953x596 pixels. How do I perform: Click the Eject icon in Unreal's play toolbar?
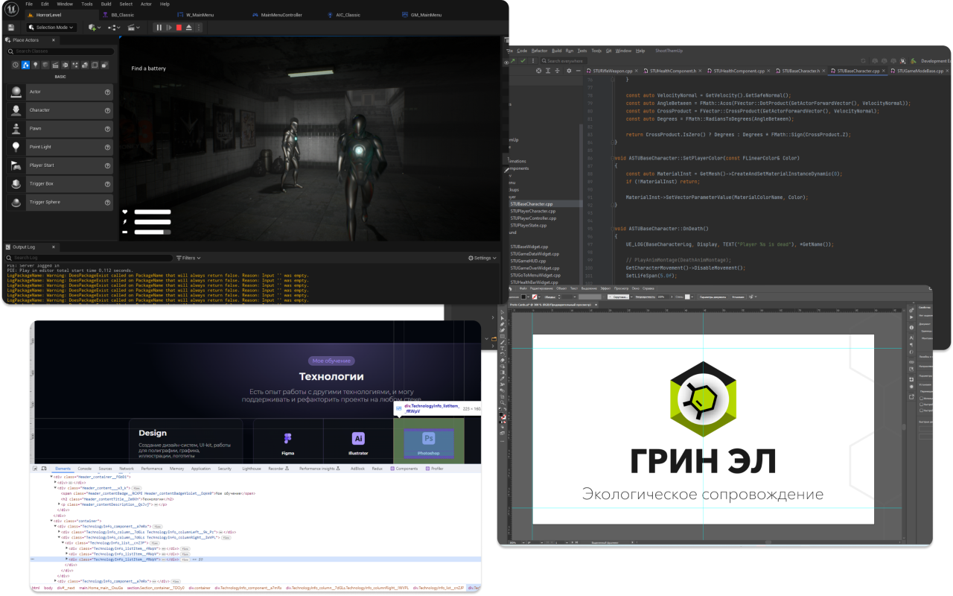[x=188, y=28]
